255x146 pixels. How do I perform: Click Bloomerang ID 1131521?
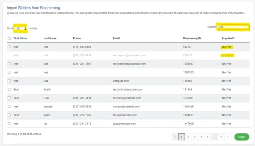pos(188,115)
